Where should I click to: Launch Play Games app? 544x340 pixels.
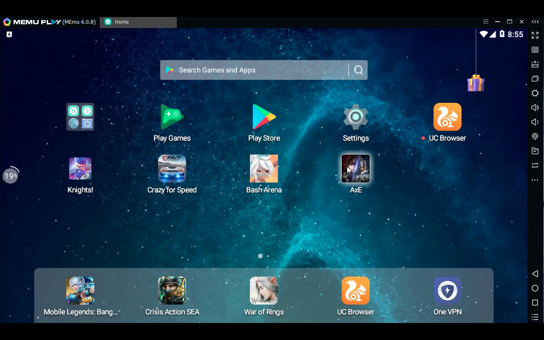[172, 122]
